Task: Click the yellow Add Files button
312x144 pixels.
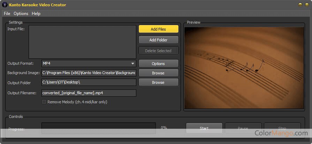Action: 158,29
